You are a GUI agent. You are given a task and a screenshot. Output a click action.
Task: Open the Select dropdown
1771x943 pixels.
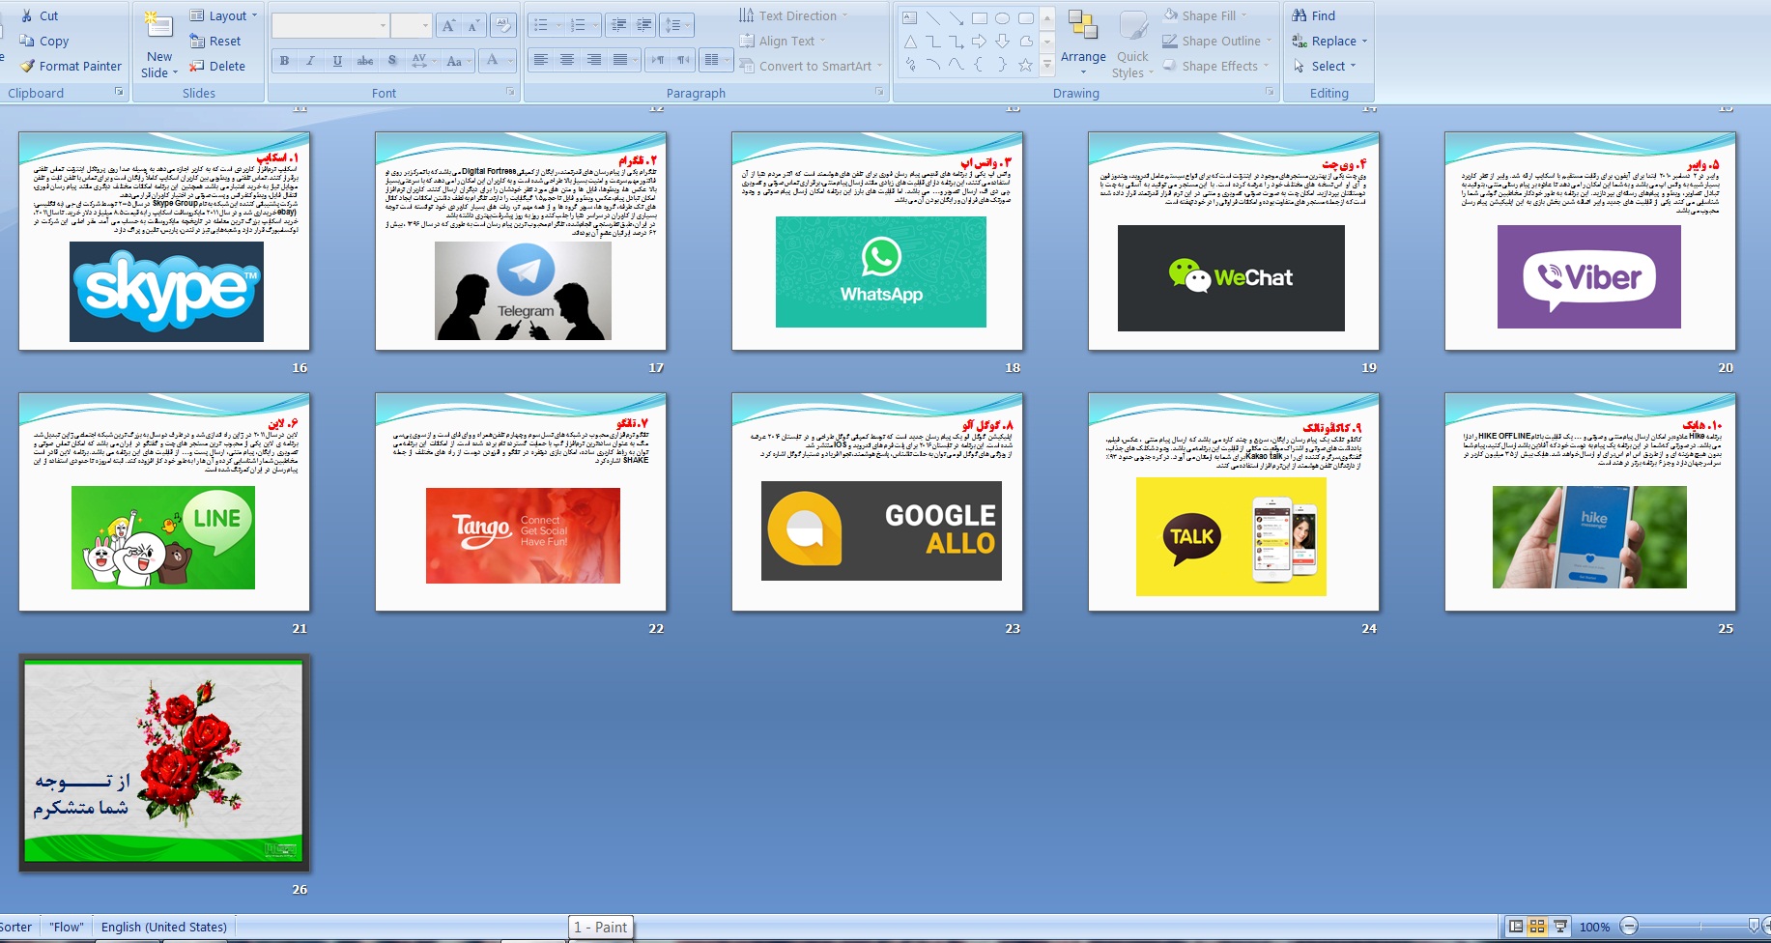click(x=1325, y=66)
